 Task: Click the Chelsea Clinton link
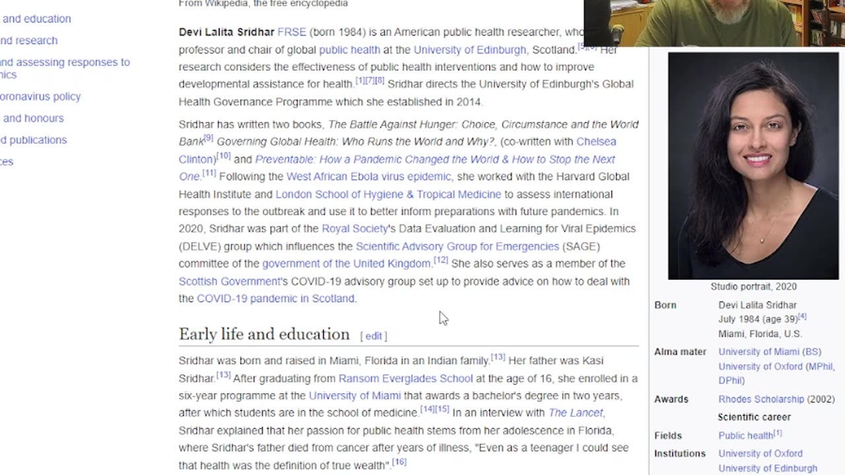point(397,150)
